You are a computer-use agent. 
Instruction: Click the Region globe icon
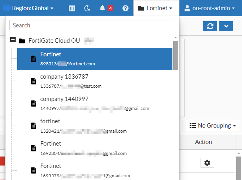point(7,8)
